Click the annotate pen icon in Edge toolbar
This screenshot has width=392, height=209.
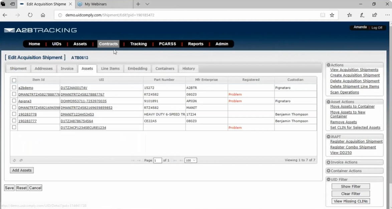coord(362,15)
